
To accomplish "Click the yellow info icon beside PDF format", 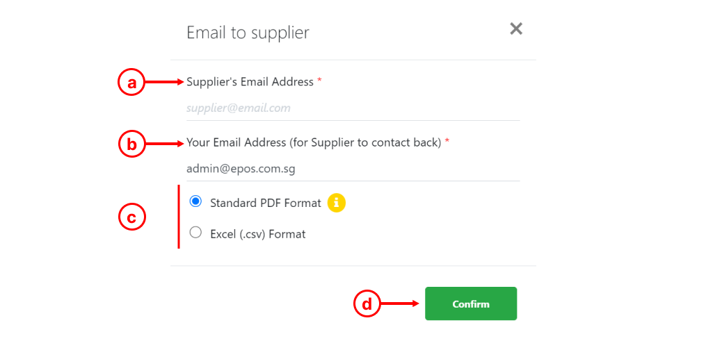I will pyautogui.click(x=337, y=203).
